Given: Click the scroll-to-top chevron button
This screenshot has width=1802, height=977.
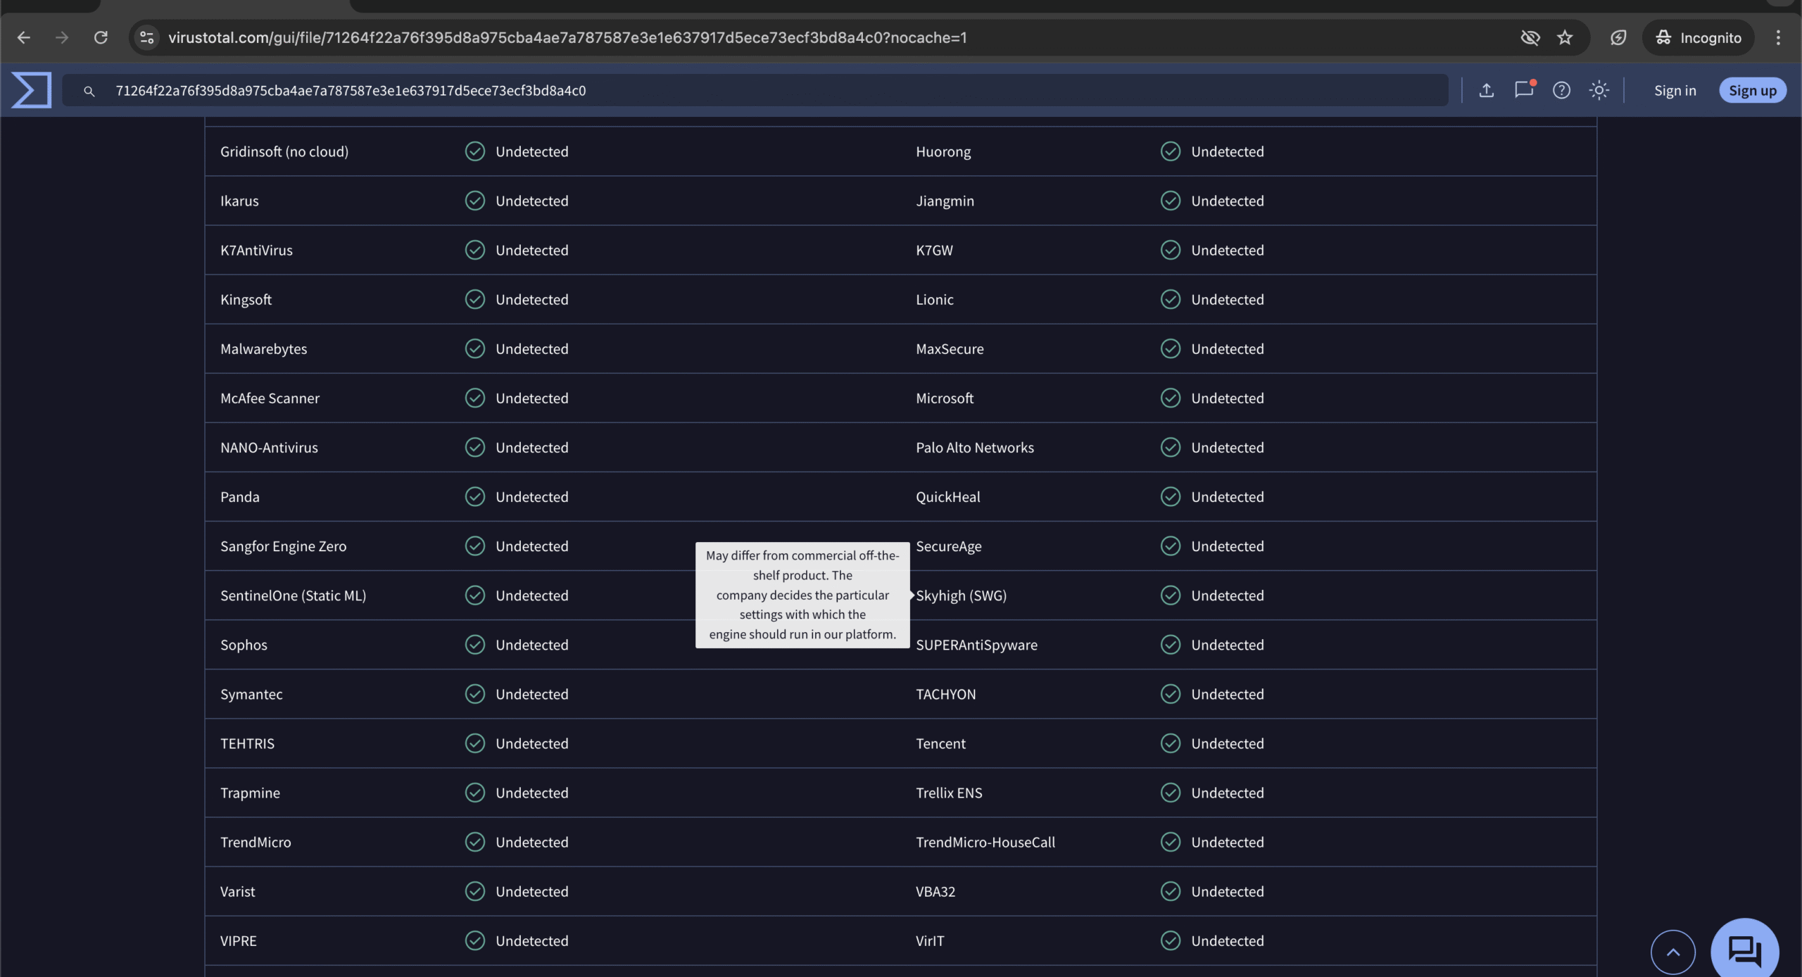Looking at the screenshot, I should (x=1672, y=952).
